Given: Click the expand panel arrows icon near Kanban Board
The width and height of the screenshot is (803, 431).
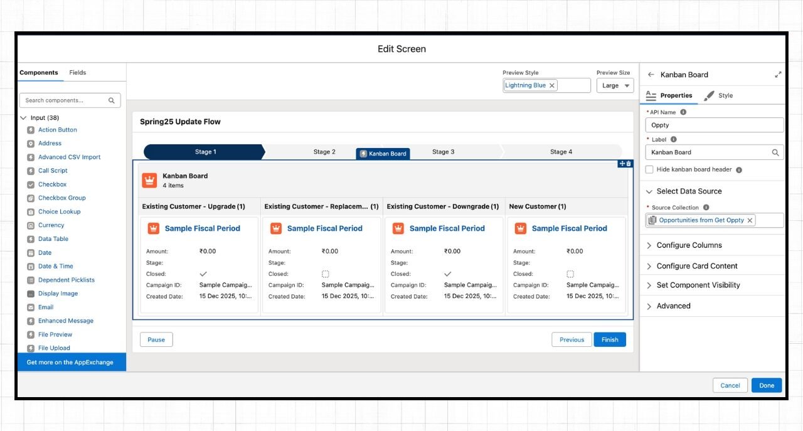Looking at the screenshot, I should click(778, 74).
